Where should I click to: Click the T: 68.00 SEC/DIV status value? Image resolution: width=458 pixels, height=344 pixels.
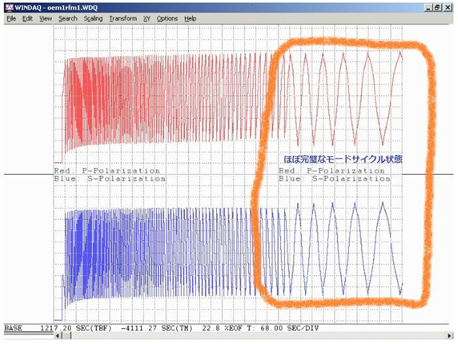(x=283, y=328)
